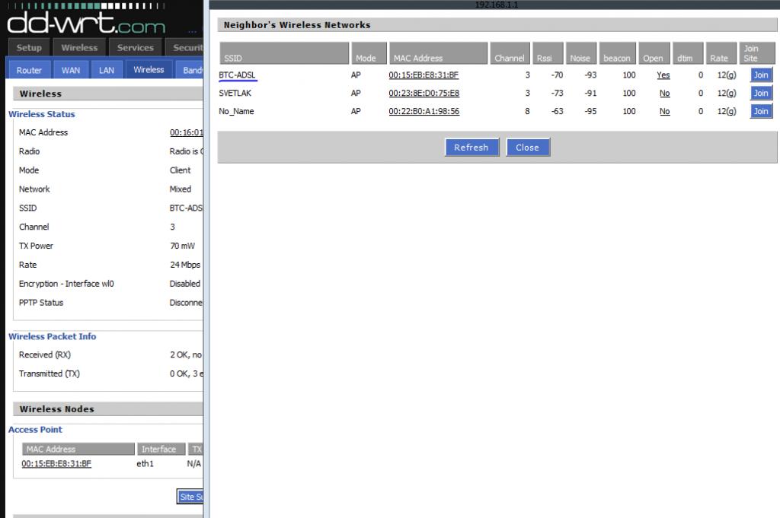The image size is (780, 518).
Task: Open MAC address link 00:23:8E:D0:75:E8
Action: point(424,94)
